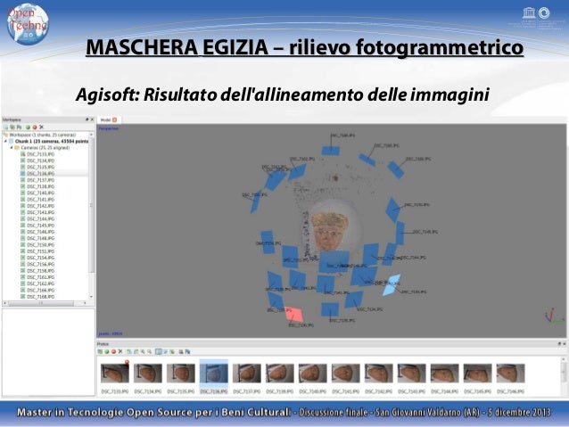Click the light-blue camera plane in model view
The height and width of the screenshot is (427, 569).
click(x=392, y=284)
